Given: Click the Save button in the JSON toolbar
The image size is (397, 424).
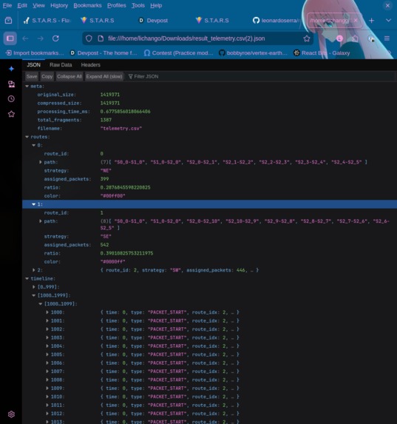Looking at the screenshot, I should tap(32, 76).
